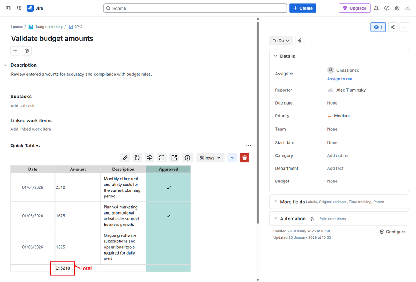Viewport: 416px width, 282px height.
Task: Click the Budget planning breadcrumb
Action: pos(49,27)
